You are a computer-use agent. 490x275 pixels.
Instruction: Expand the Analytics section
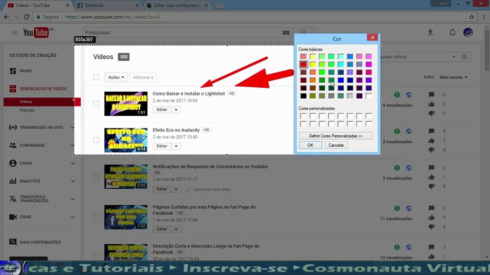(x=73, y=181)
